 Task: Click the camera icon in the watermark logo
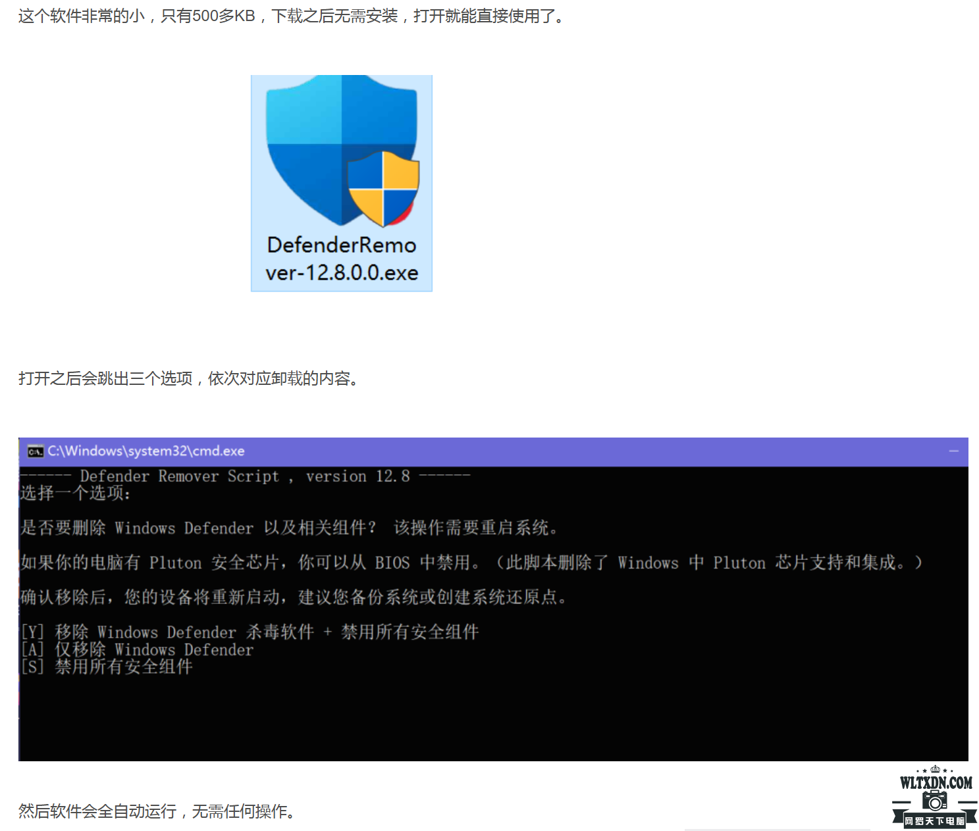(935, 801)
